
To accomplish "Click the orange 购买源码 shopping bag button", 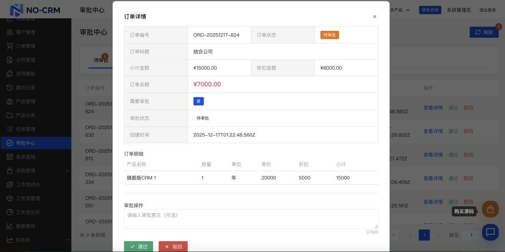I will (490, 209).
